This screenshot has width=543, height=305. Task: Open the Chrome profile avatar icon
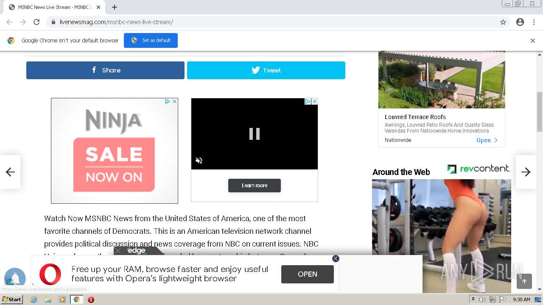pyautogui.click(x=520, y=22)
